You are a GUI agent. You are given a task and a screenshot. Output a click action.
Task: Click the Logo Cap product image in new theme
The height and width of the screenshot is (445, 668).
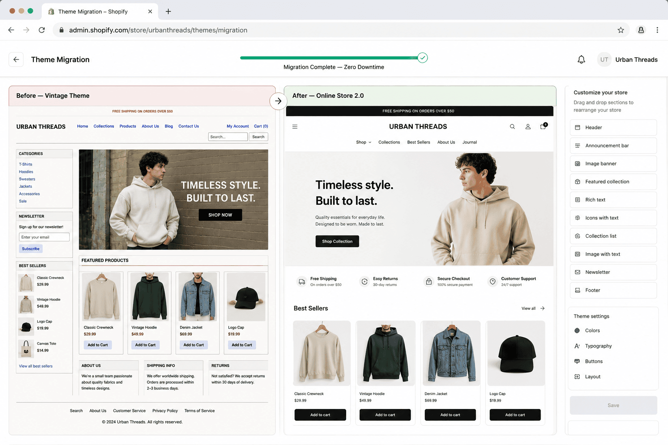[515, 353]
